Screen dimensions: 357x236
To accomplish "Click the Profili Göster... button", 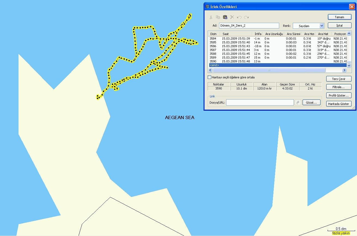I will click(339, 95).
